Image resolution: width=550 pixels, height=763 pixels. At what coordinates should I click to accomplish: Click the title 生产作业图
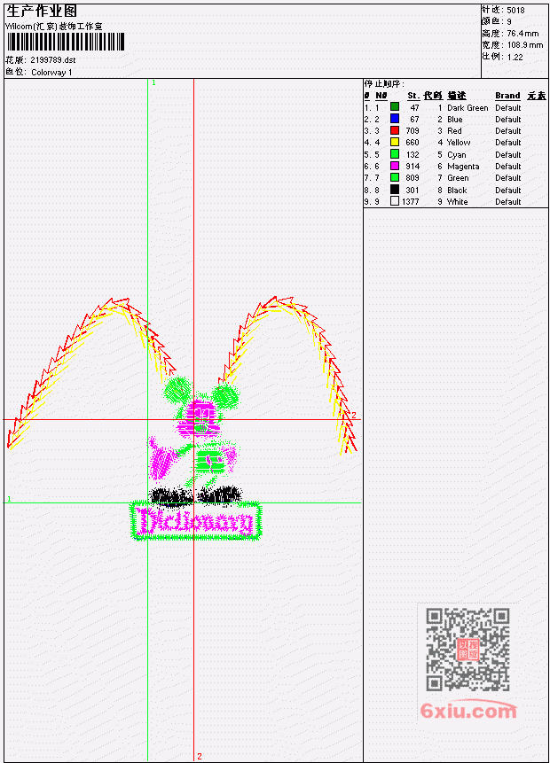42,12
